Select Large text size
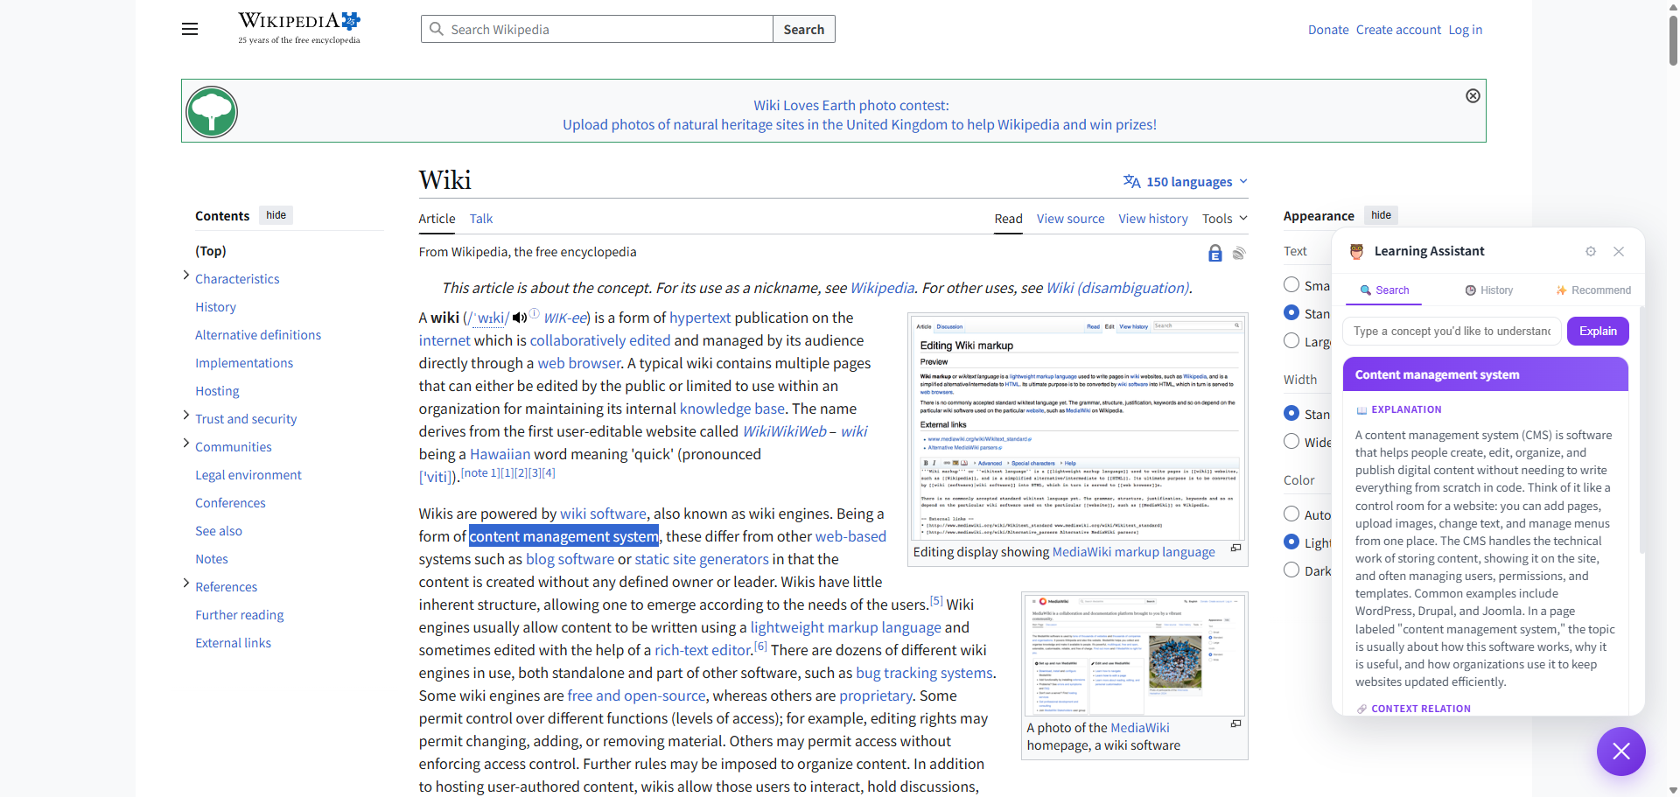This screenshot has width=1680, height=797. [x=1291, y=340]
